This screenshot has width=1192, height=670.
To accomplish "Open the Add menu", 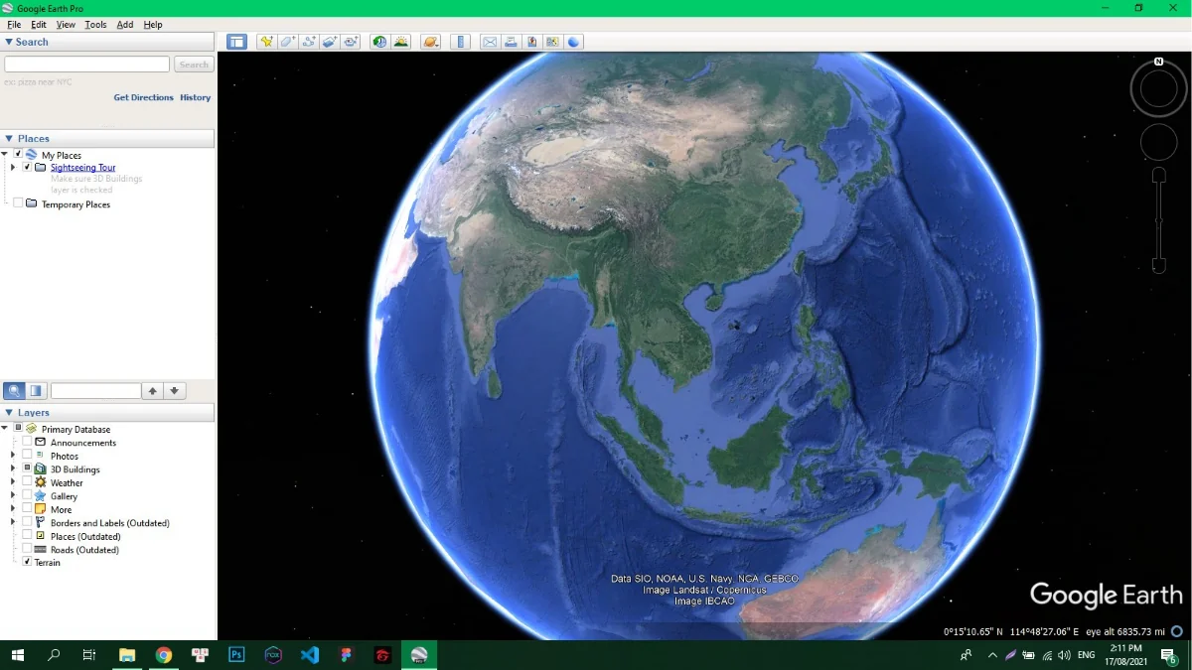I will coord(125,25).
